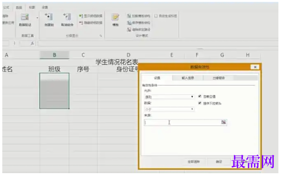
Task: Expand the arrow beside 数据验证
Action: pos(37,18)
